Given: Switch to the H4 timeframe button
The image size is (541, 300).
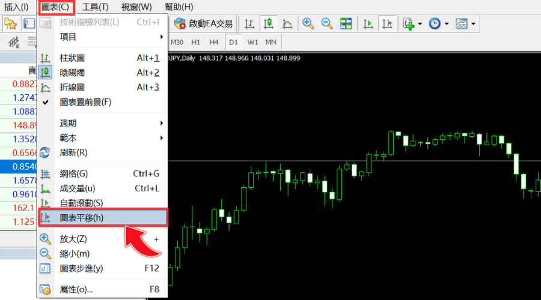Looking at the screenshot, I should click(214, 42).
